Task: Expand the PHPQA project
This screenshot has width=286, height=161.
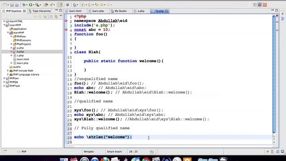Action: click(x=4, y=82)
